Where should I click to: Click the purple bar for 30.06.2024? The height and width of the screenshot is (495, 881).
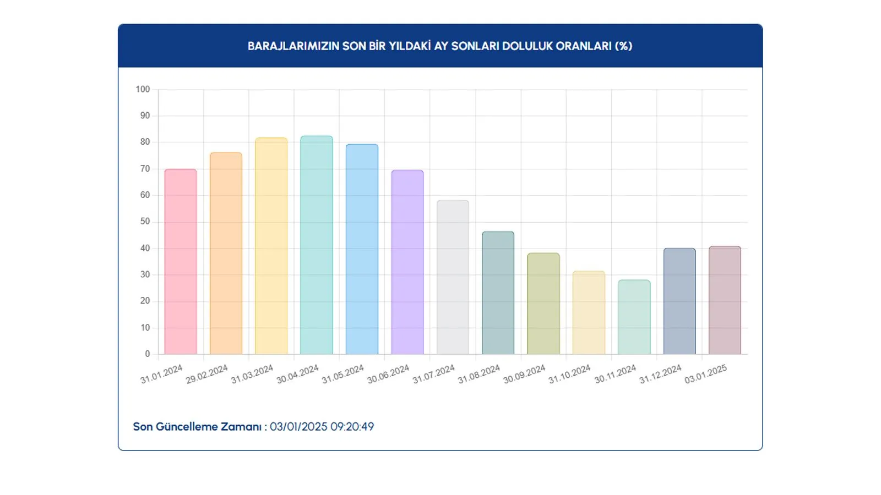407,262
